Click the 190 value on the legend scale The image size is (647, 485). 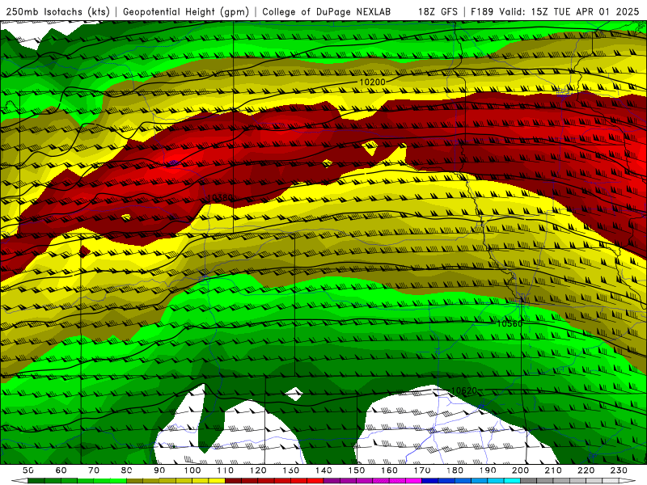(488, 470)
